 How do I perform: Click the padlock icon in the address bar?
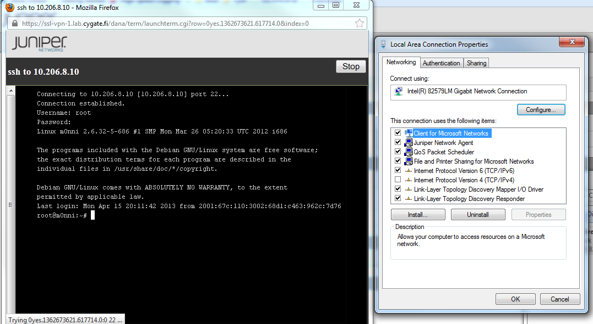click(x=15, y=24)
